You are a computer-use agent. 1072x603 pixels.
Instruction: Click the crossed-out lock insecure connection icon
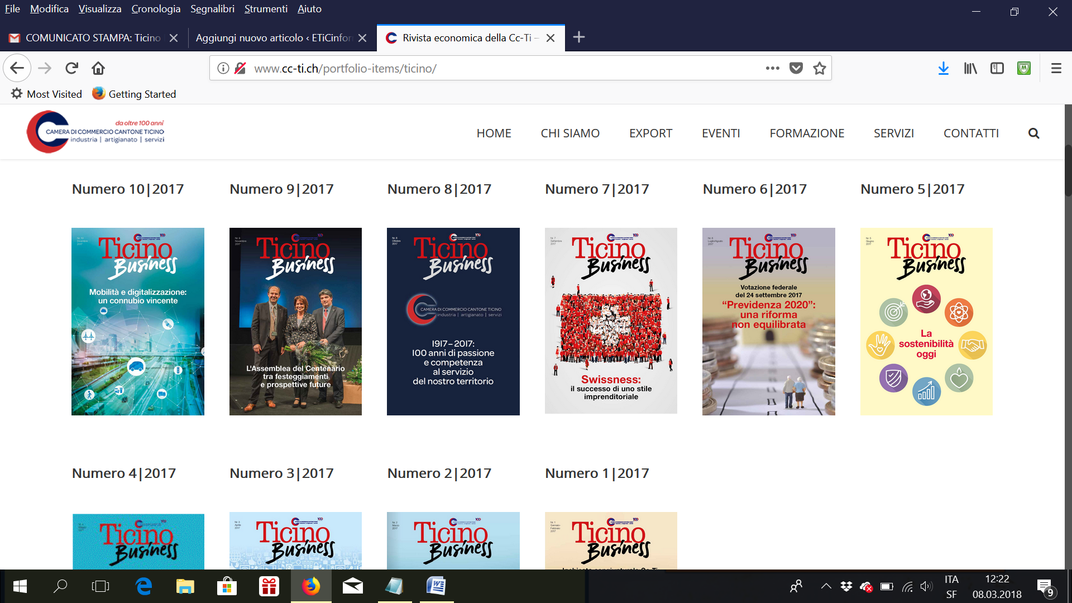241,68
